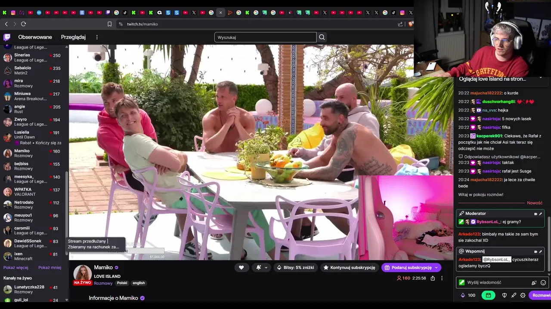Open the Brave shield icon
551x309 pixels.
pyautogui.click(x=411, y=24)
